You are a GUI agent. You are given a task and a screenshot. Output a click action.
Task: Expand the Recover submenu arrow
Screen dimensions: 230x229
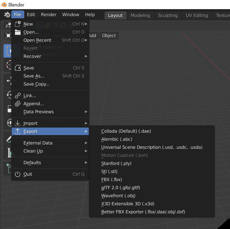(86, 56)
